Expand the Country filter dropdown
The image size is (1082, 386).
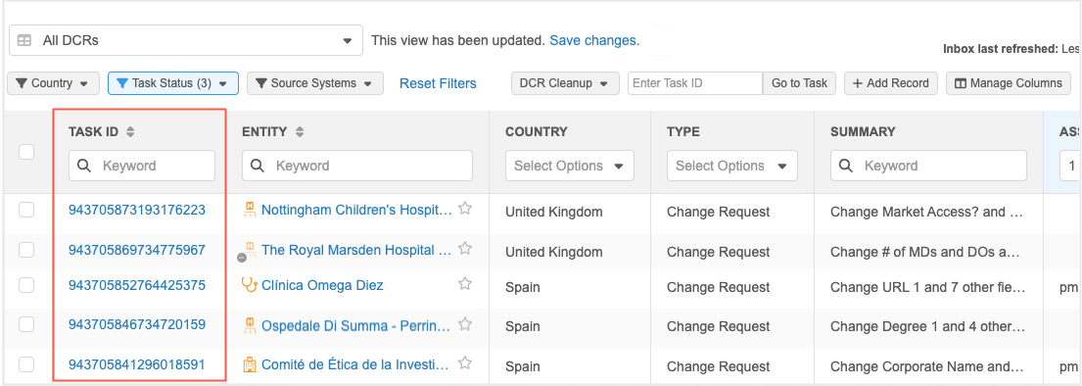point(53,83)
